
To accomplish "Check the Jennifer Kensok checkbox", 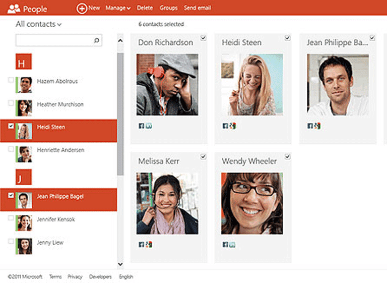I will [11, 218].
